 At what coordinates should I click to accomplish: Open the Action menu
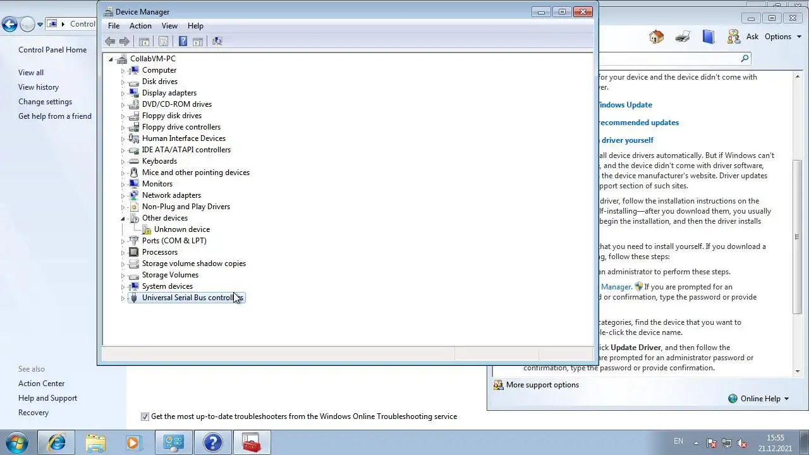click(x=140, y=26)
